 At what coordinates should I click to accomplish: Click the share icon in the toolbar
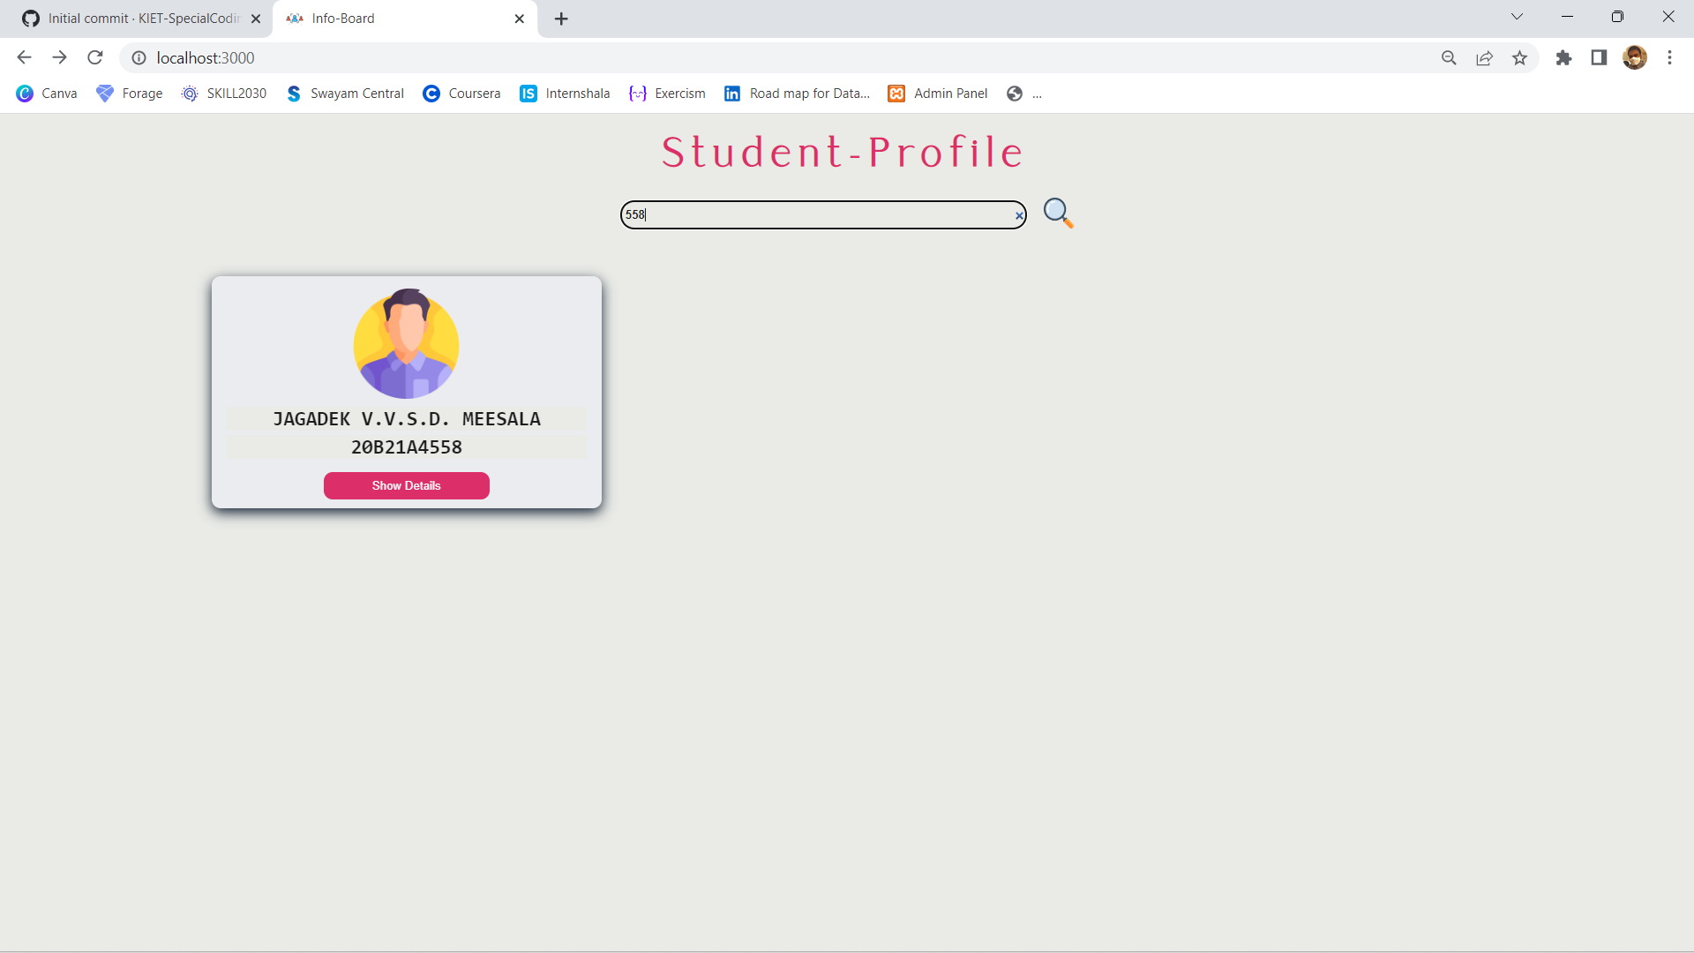(1484, 57)
